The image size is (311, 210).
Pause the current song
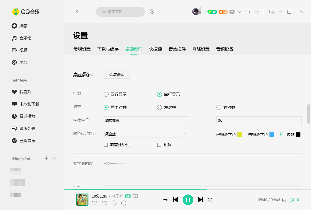[188, 200]
